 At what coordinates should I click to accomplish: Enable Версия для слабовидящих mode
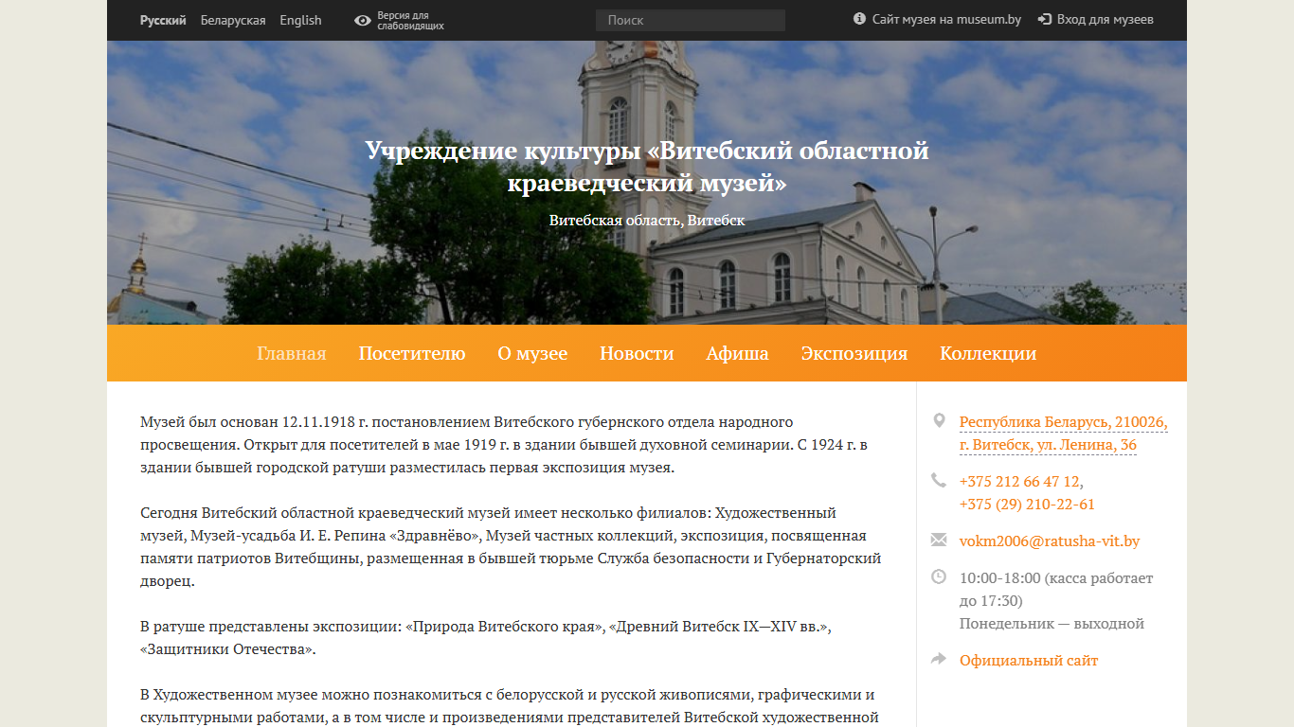pyautogui.click(x=410, y=21)
